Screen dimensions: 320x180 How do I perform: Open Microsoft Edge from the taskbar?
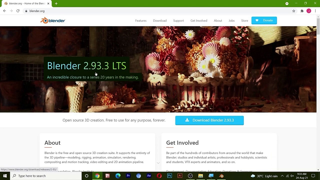click(118, 176)
